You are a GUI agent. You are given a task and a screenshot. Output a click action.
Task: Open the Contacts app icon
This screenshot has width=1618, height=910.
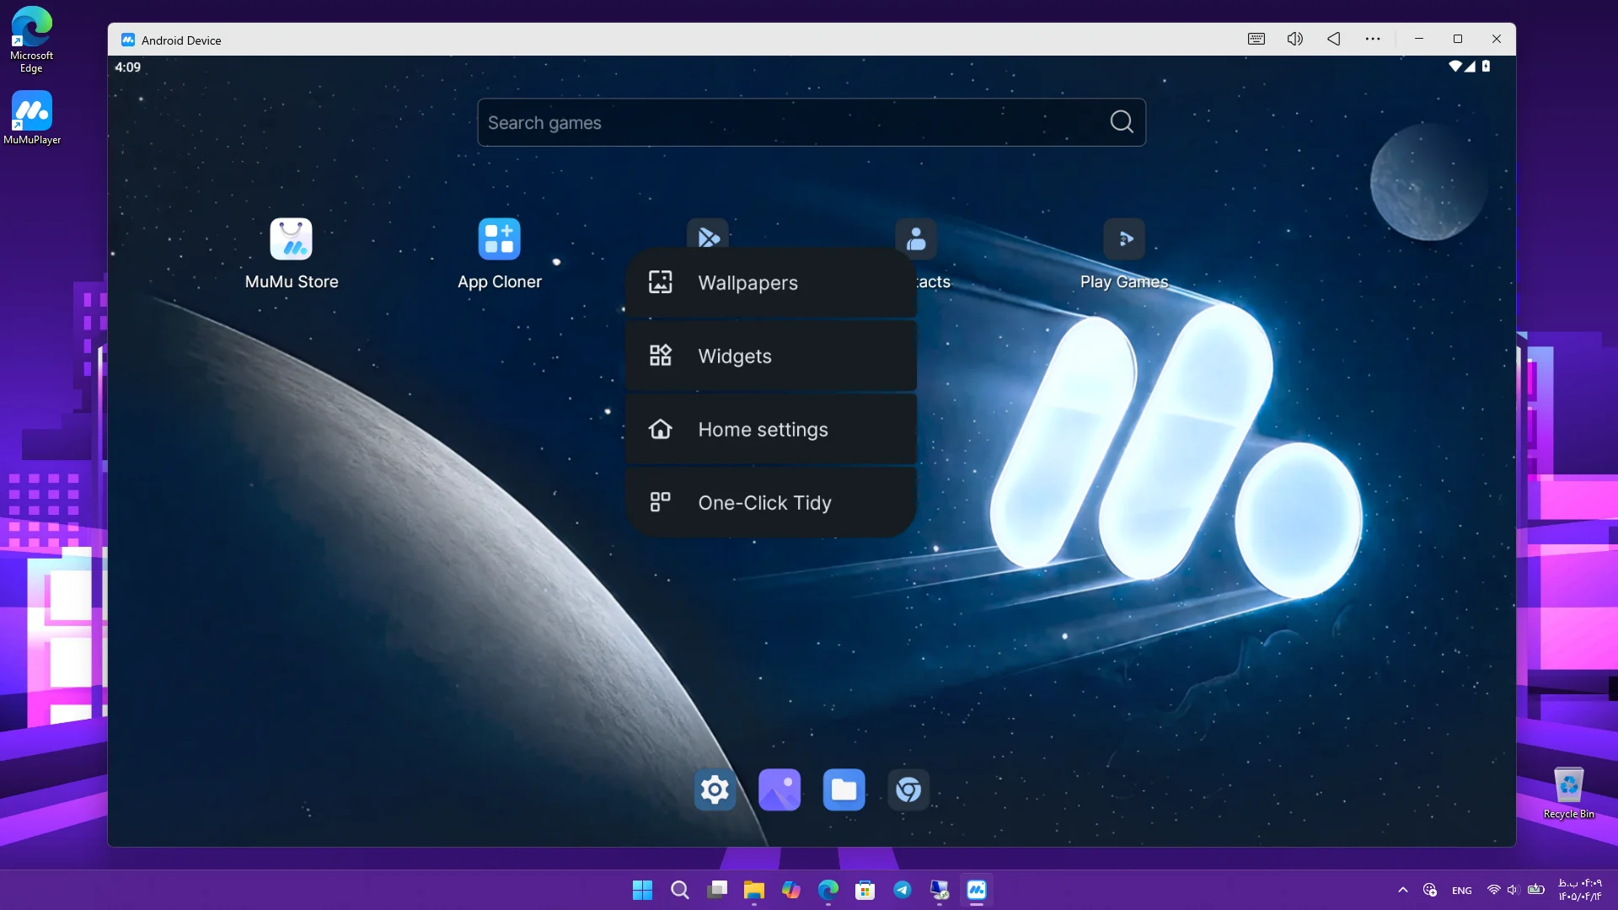pos(916,238)
